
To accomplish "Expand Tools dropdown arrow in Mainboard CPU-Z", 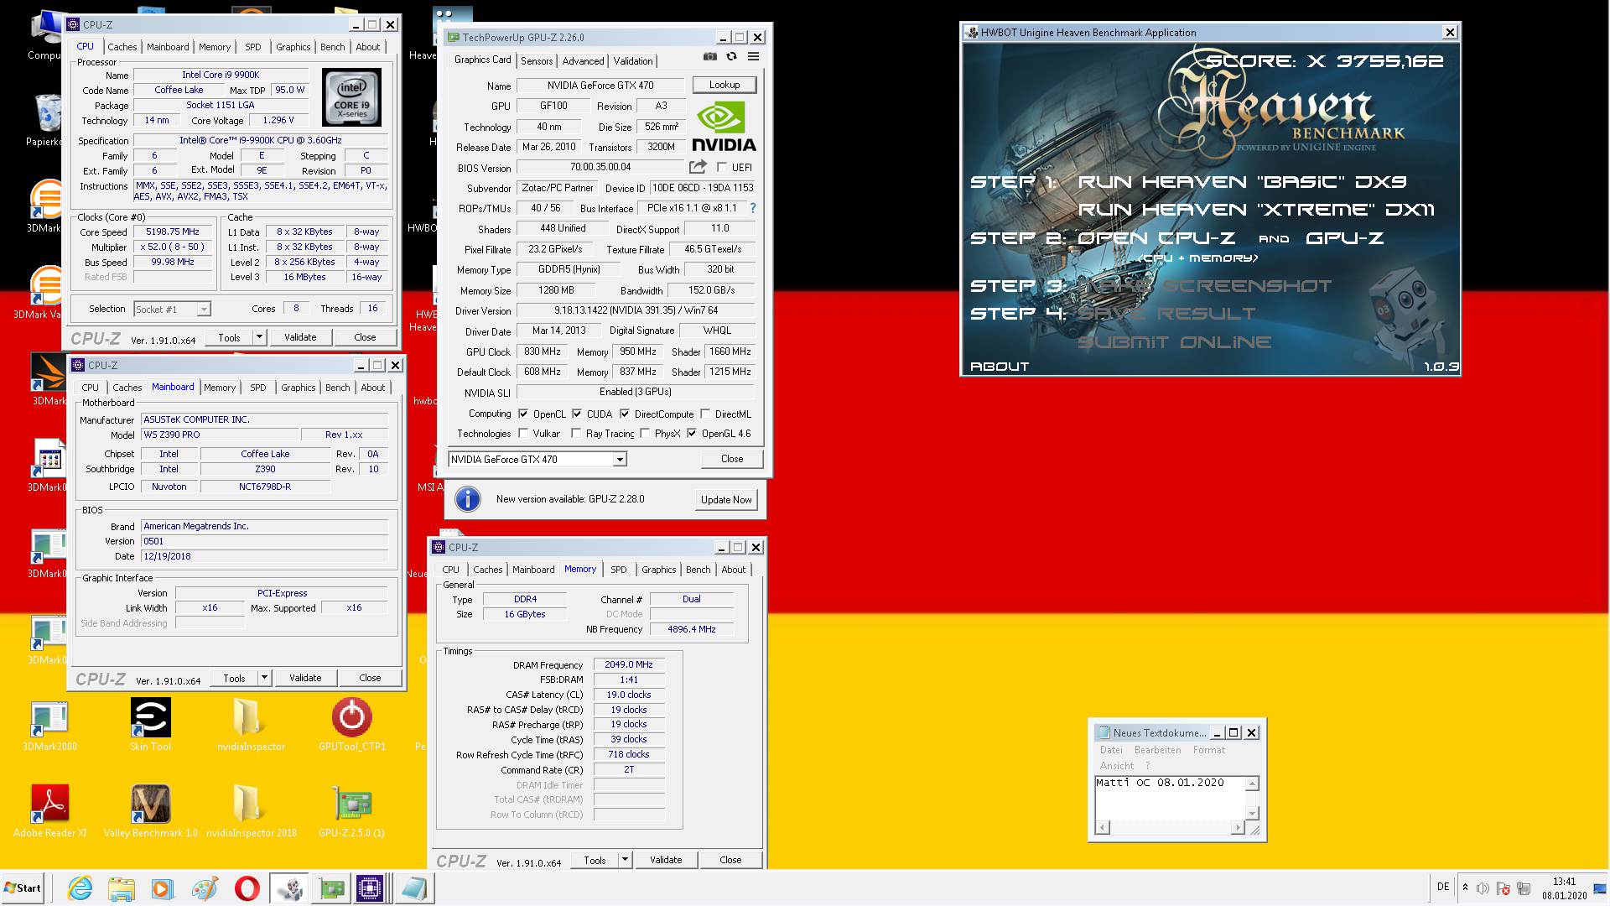I will pos(264,678).
